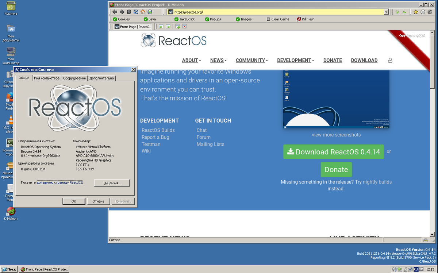Click the safely remove hardware tray icon
Viewport: 438px width, 273px height.
click(400, 269)
